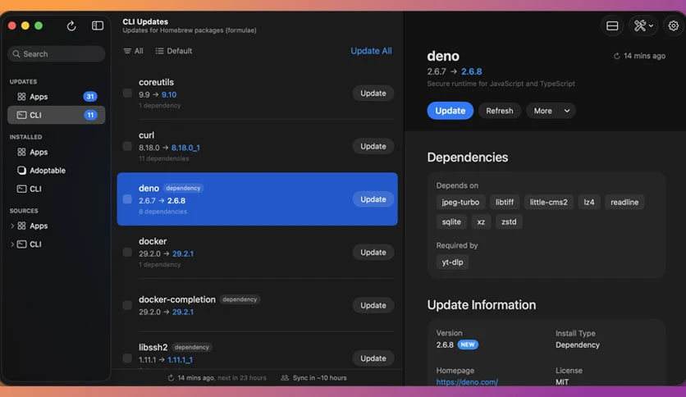Check the coreutils checkbox
Image resolution: width=686 pixels, height=397 pixels.
click(127, 94)
